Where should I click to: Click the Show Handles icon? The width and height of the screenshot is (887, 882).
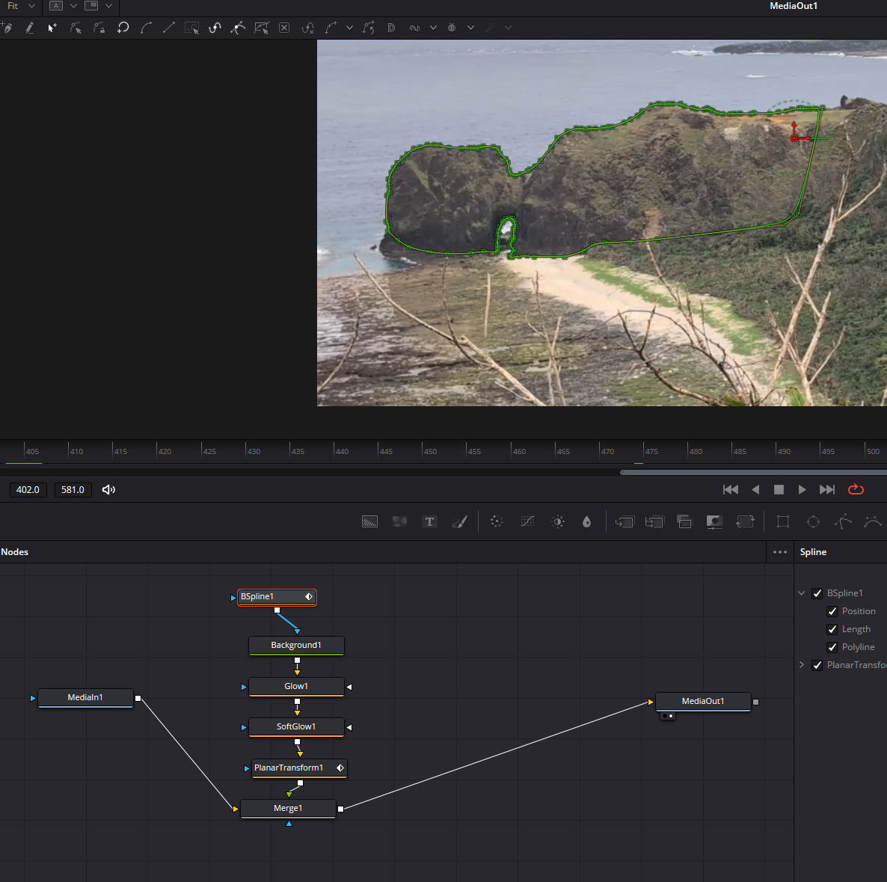pos(238,28)
